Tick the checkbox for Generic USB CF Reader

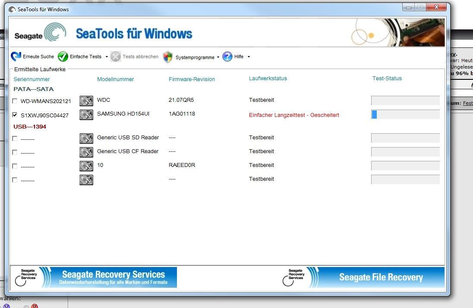[x=15, y=152]
